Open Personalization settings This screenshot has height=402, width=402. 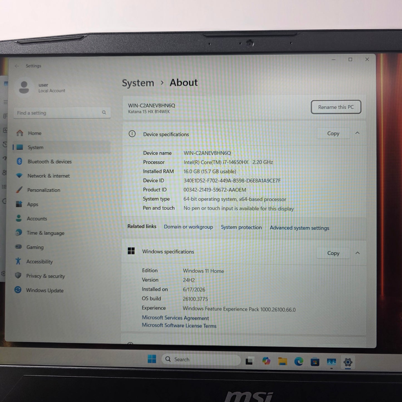pyautogui.click(x=44, y=190)
